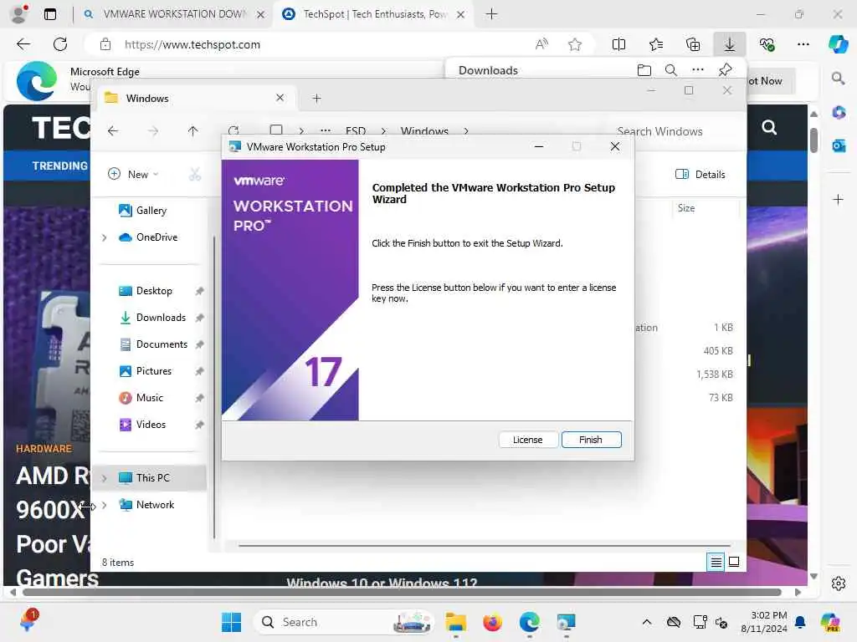
Task: Click Finish in VMware Setup wizard
Action: pos(591,440)
